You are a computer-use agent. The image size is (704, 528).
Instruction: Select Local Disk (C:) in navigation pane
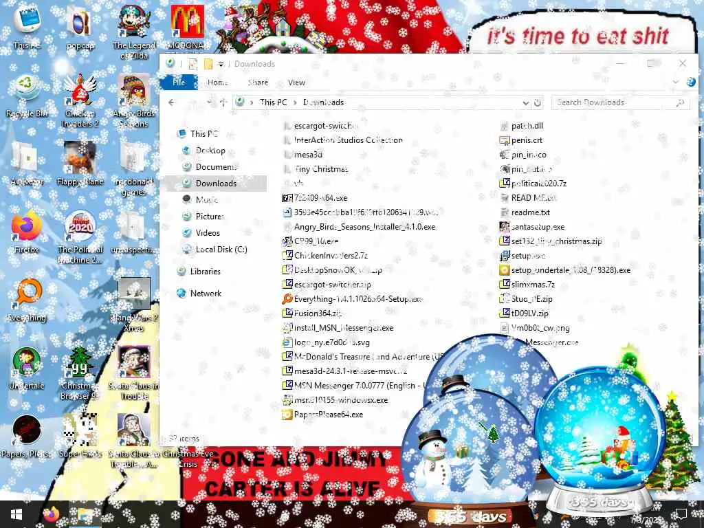(221, 249)
